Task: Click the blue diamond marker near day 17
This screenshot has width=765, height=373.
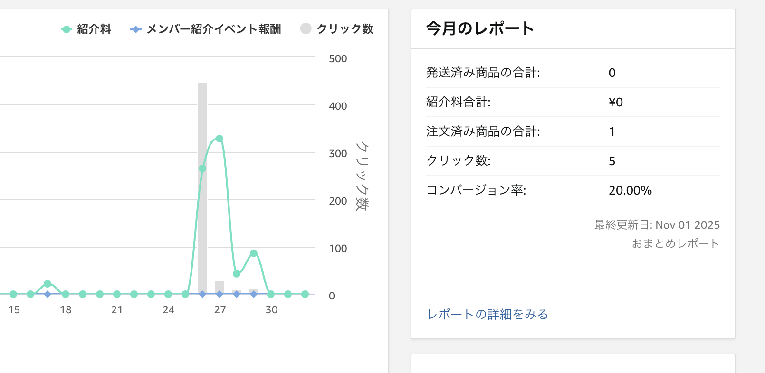Action: [x=48, y=294]
